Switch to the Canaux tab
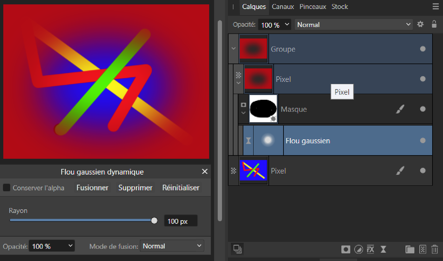The image size is (443, 261). (283, 6)
